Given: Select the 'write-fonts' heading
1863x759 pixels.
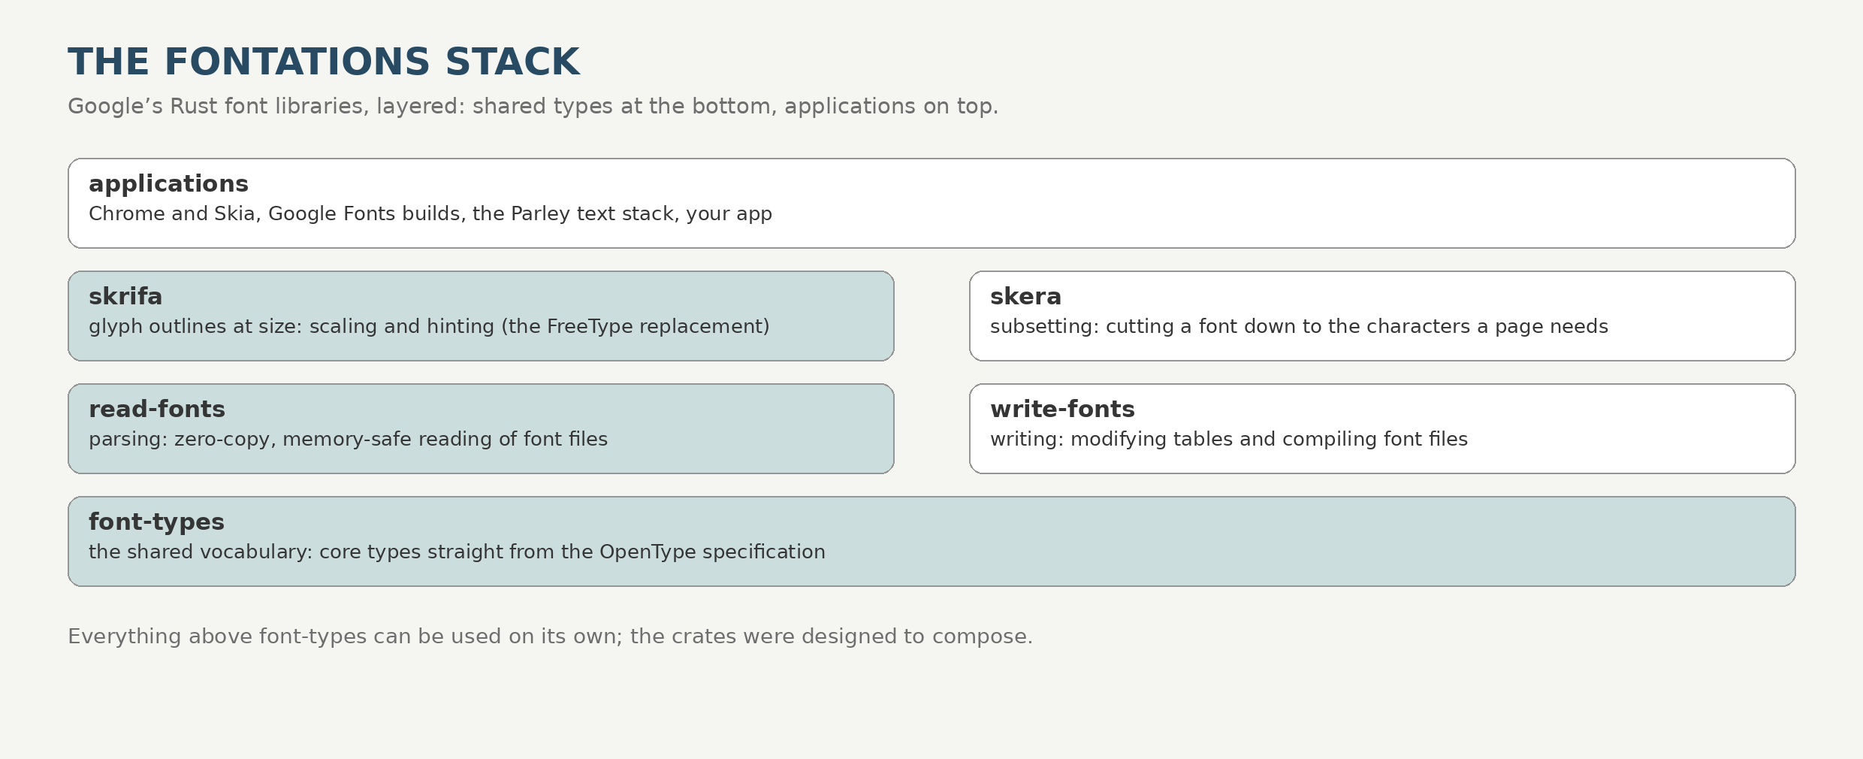Looking at the screenshot, I should pyautogui.click(x=1062, y=409).
